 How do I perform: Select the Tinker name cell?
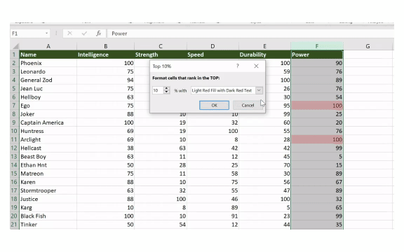48,225
